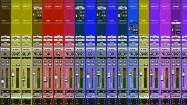The width and height of the screenshot is (187, 105).
Task: Record-enable the Room track
Action: (7, 61)
